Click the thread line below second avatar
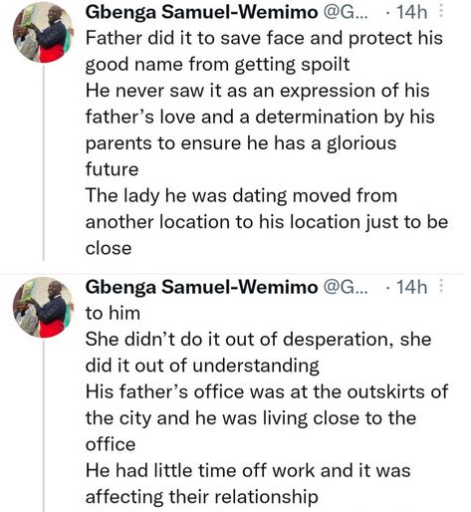The height and width of the screenshot is (512, 471). tap(44, 425)
